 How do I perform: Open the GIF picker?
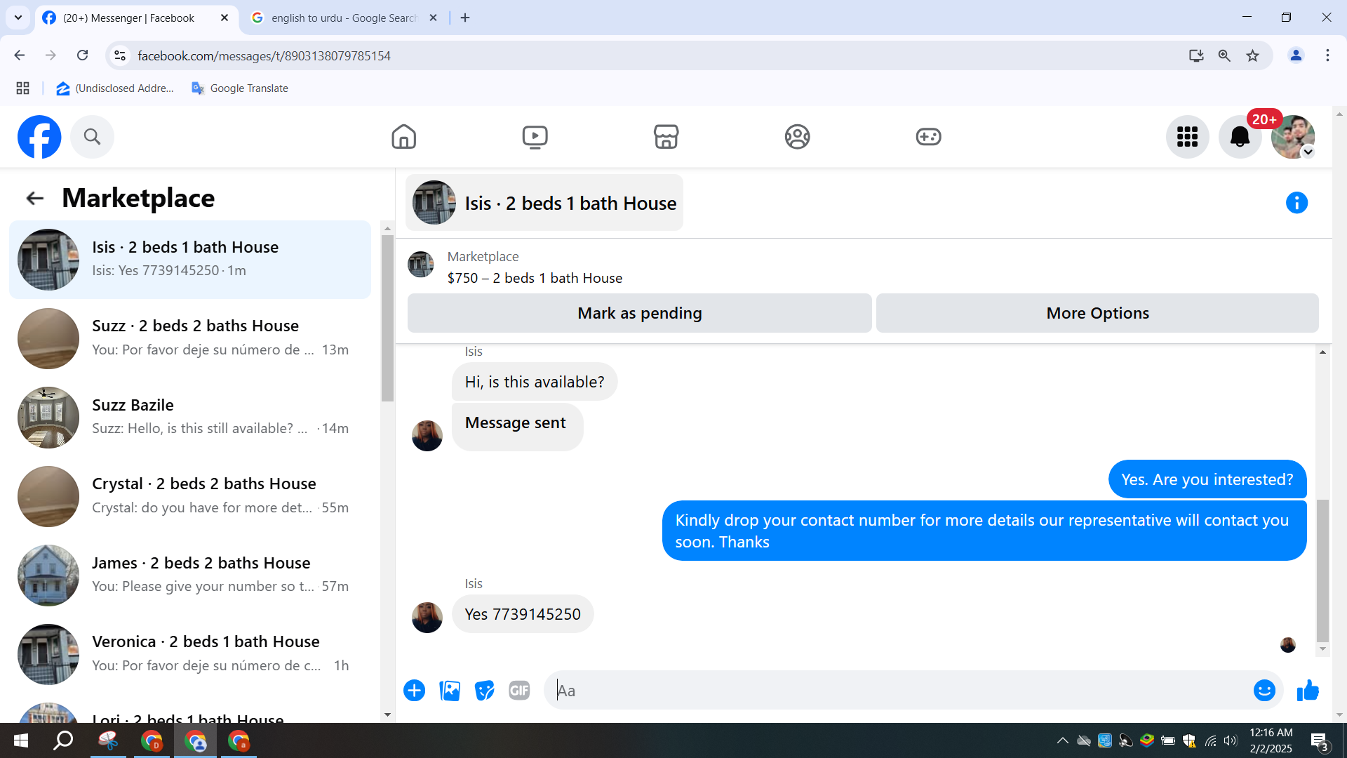click(x=519, y=691)
